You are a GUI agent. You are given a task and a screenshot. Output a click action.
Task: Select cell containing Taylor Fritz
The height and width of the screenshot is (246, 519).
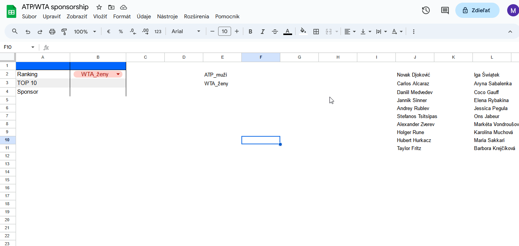[415, 148]
